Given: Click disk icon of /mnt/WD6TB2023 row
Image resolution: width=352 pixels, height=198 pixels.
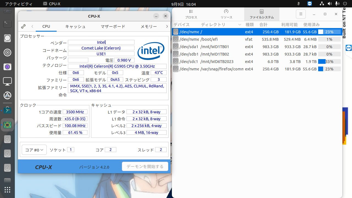Looking at the screenshot, I should click(176, 62).
